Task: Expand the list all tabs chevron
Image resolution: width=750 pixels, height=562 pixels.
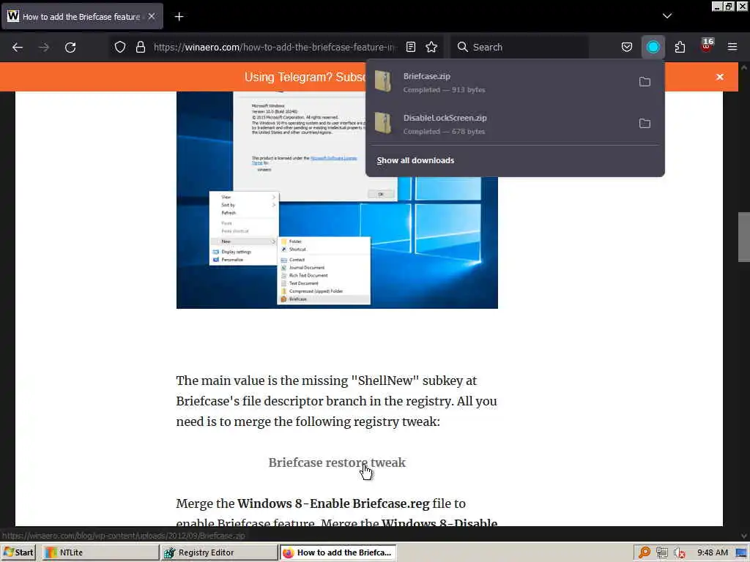Action: click(x=667, y=16)
